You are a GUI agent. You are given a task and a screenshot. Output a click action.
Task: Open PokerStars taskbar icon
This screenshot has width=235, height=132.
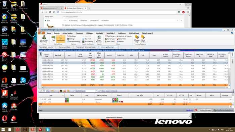pos(40,129)
